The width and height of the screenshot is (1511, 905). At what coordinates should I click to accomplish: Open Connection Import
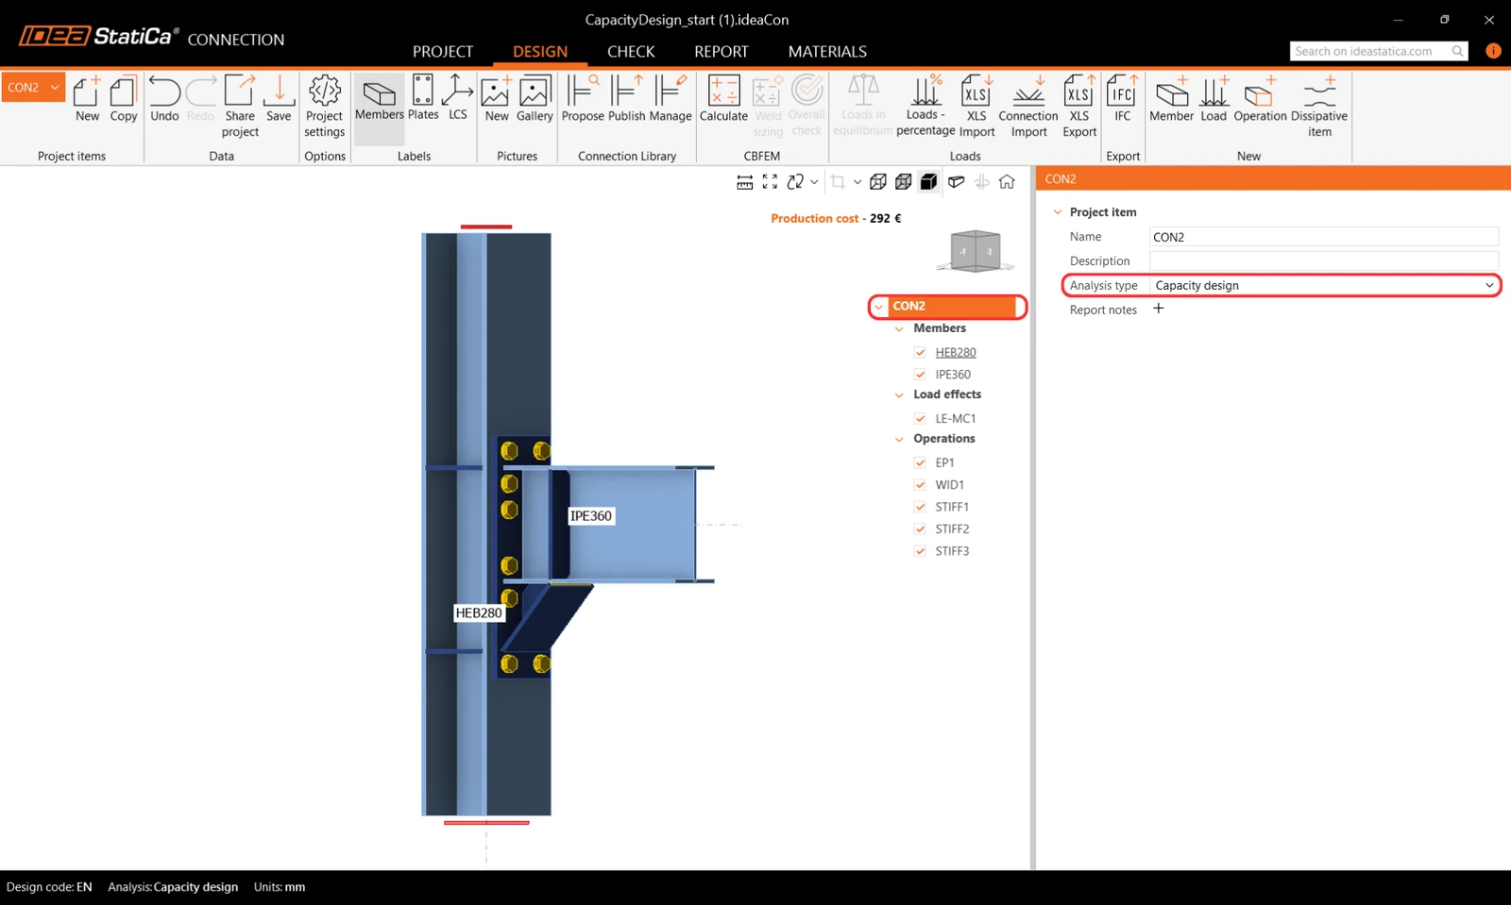[x=1028, y=107]
